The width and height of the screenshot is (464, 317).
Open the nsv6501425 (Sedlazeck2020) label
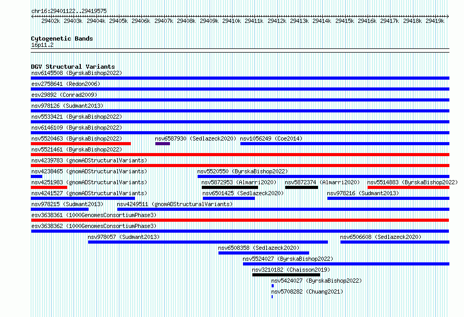point(243,193)
